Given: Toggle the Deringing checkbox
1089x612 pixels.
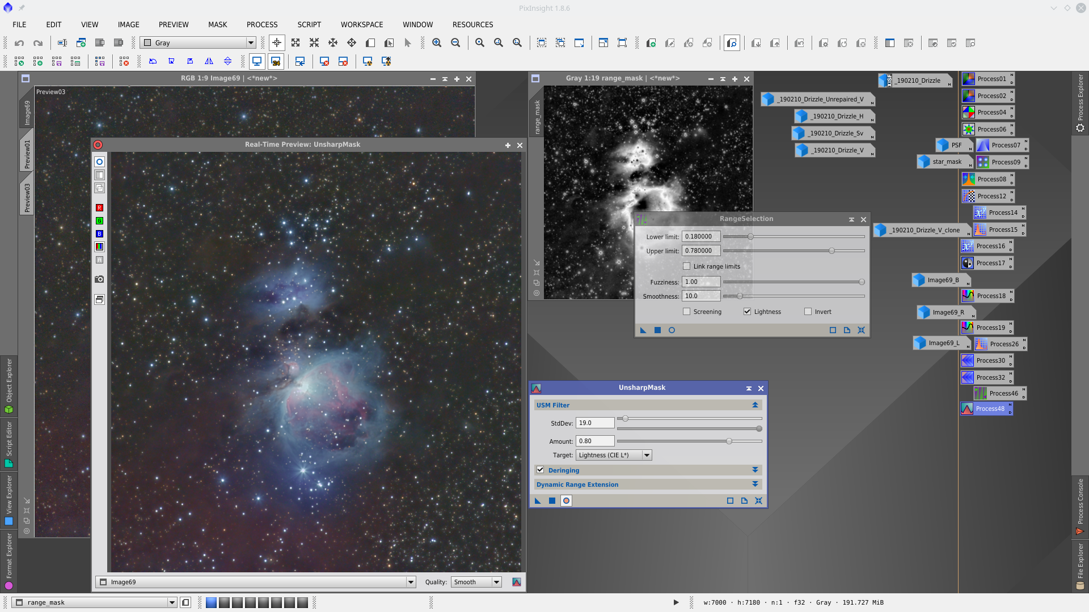Looking at the screenshot, I should [541, 470].
